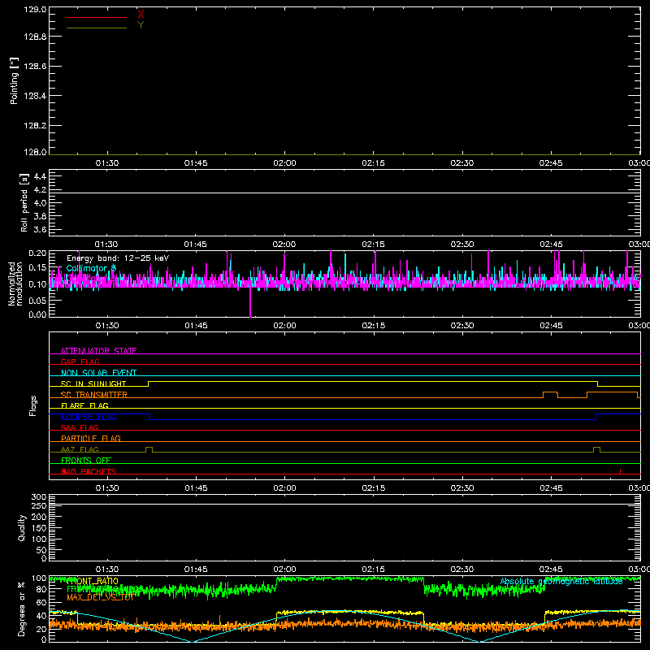Click the first olive flag pulse before 01:45
Viewport: 650px width, 650px height.
(149, 449)
